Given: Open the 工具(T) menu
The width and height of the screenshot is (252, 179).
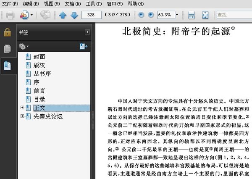Looking at the screenshot, I should [x=94, y=3].
